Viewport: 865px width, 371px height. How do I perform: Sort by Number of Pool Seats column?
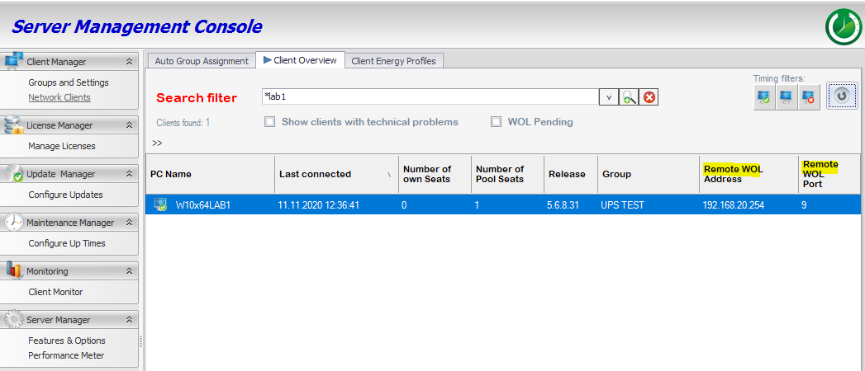tap(507, 174)
